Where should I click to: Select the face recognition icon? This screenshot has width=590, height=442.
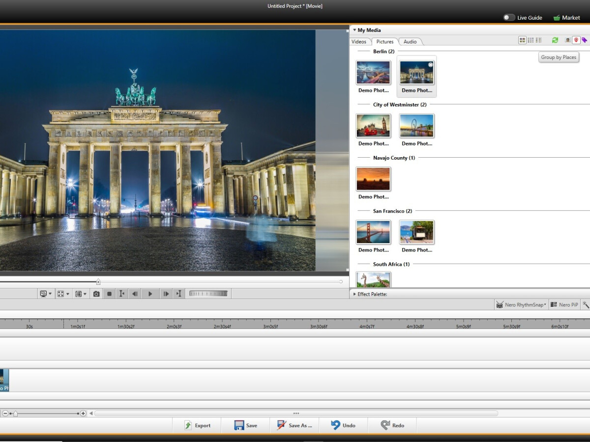point(567,40)
